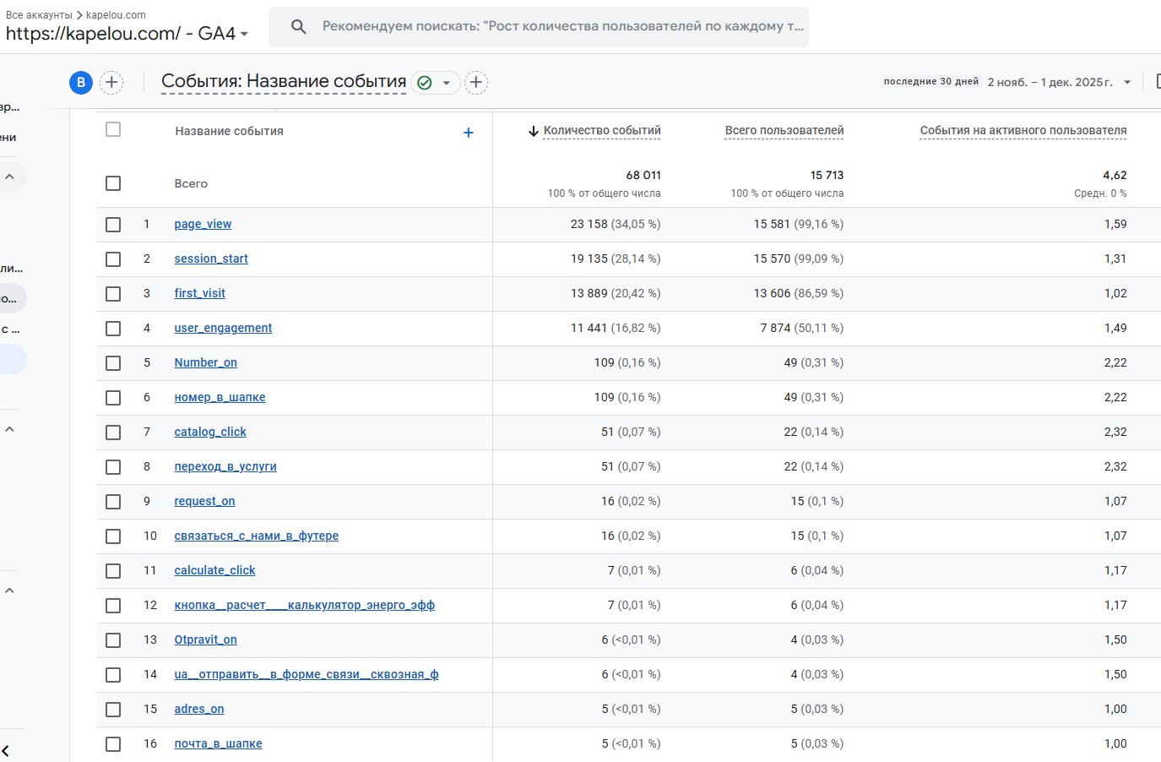Click the blue B comparison badge
The height and width of the screenshot is (762, 1161).
[x=81, y=82]
